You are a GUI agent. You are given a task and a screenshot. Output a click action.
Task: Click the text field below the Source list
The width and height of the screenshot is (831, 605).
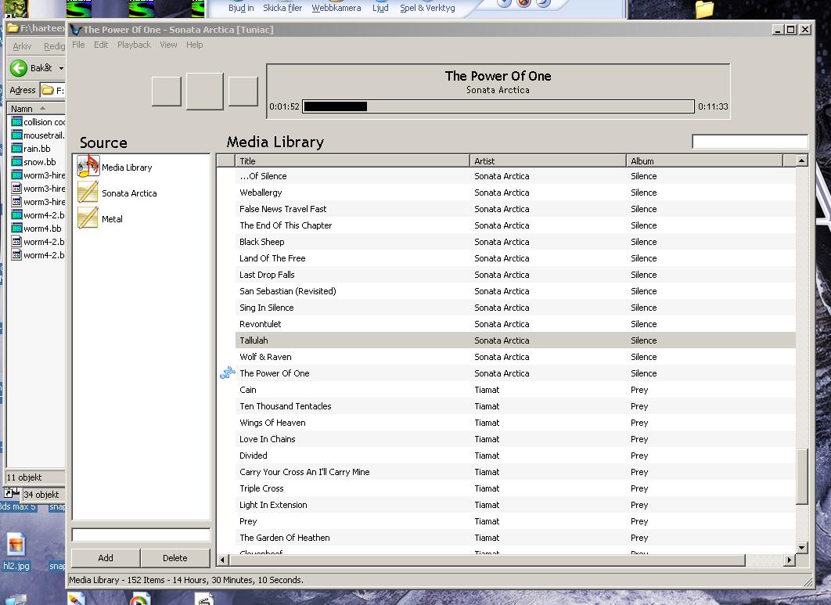click(141, 535)
